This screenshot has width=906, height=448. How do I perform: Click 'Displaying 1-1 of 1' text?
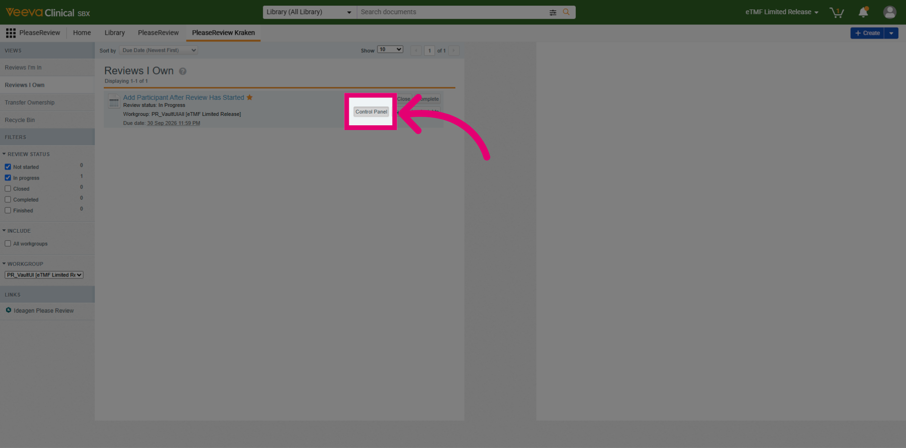126,81
